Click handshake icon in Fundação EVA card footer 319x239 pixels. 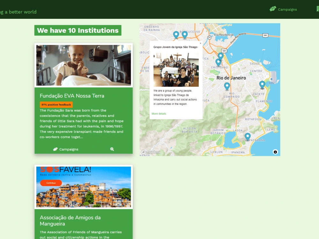point(55,149)
